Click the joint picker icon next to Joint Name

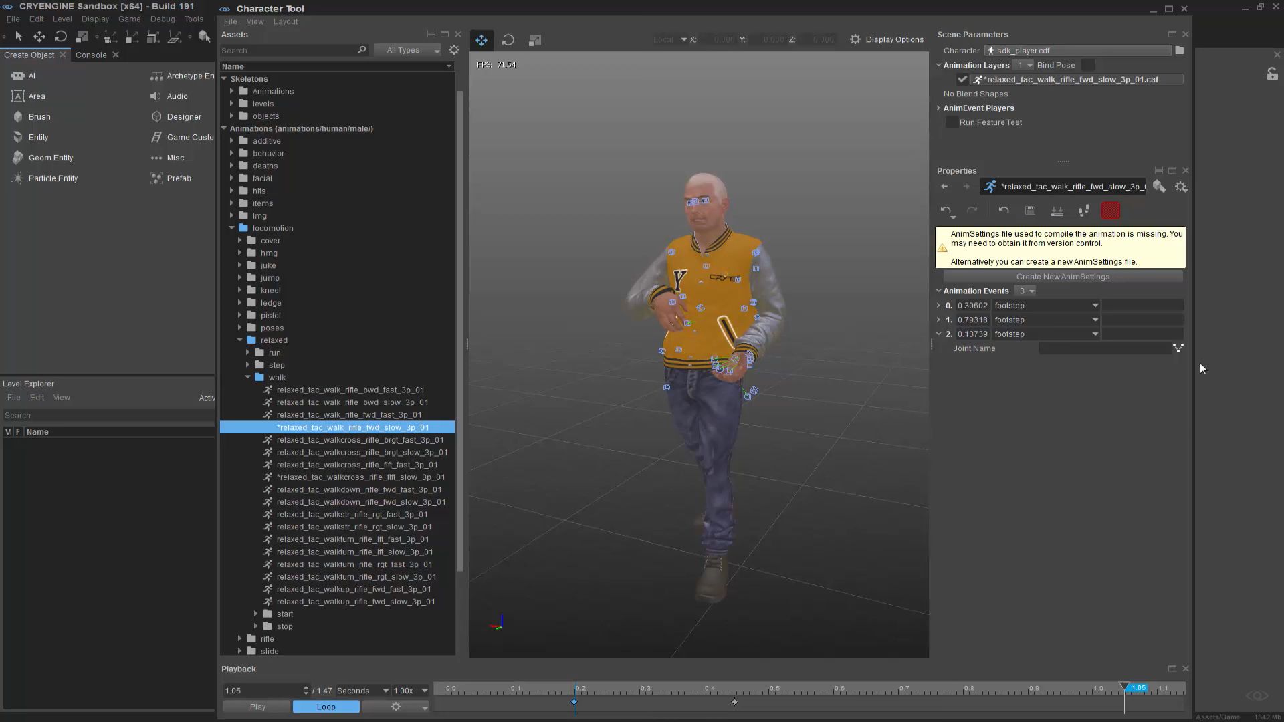(x=1178, y=348)
